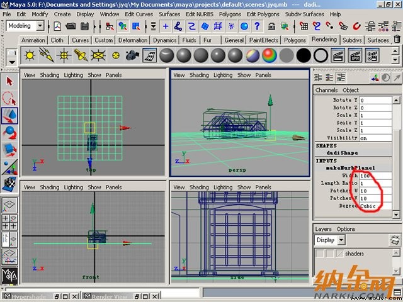Switch to PaintEffects shelf tab
Screen dimensions: 403x302
pos(264,40)
